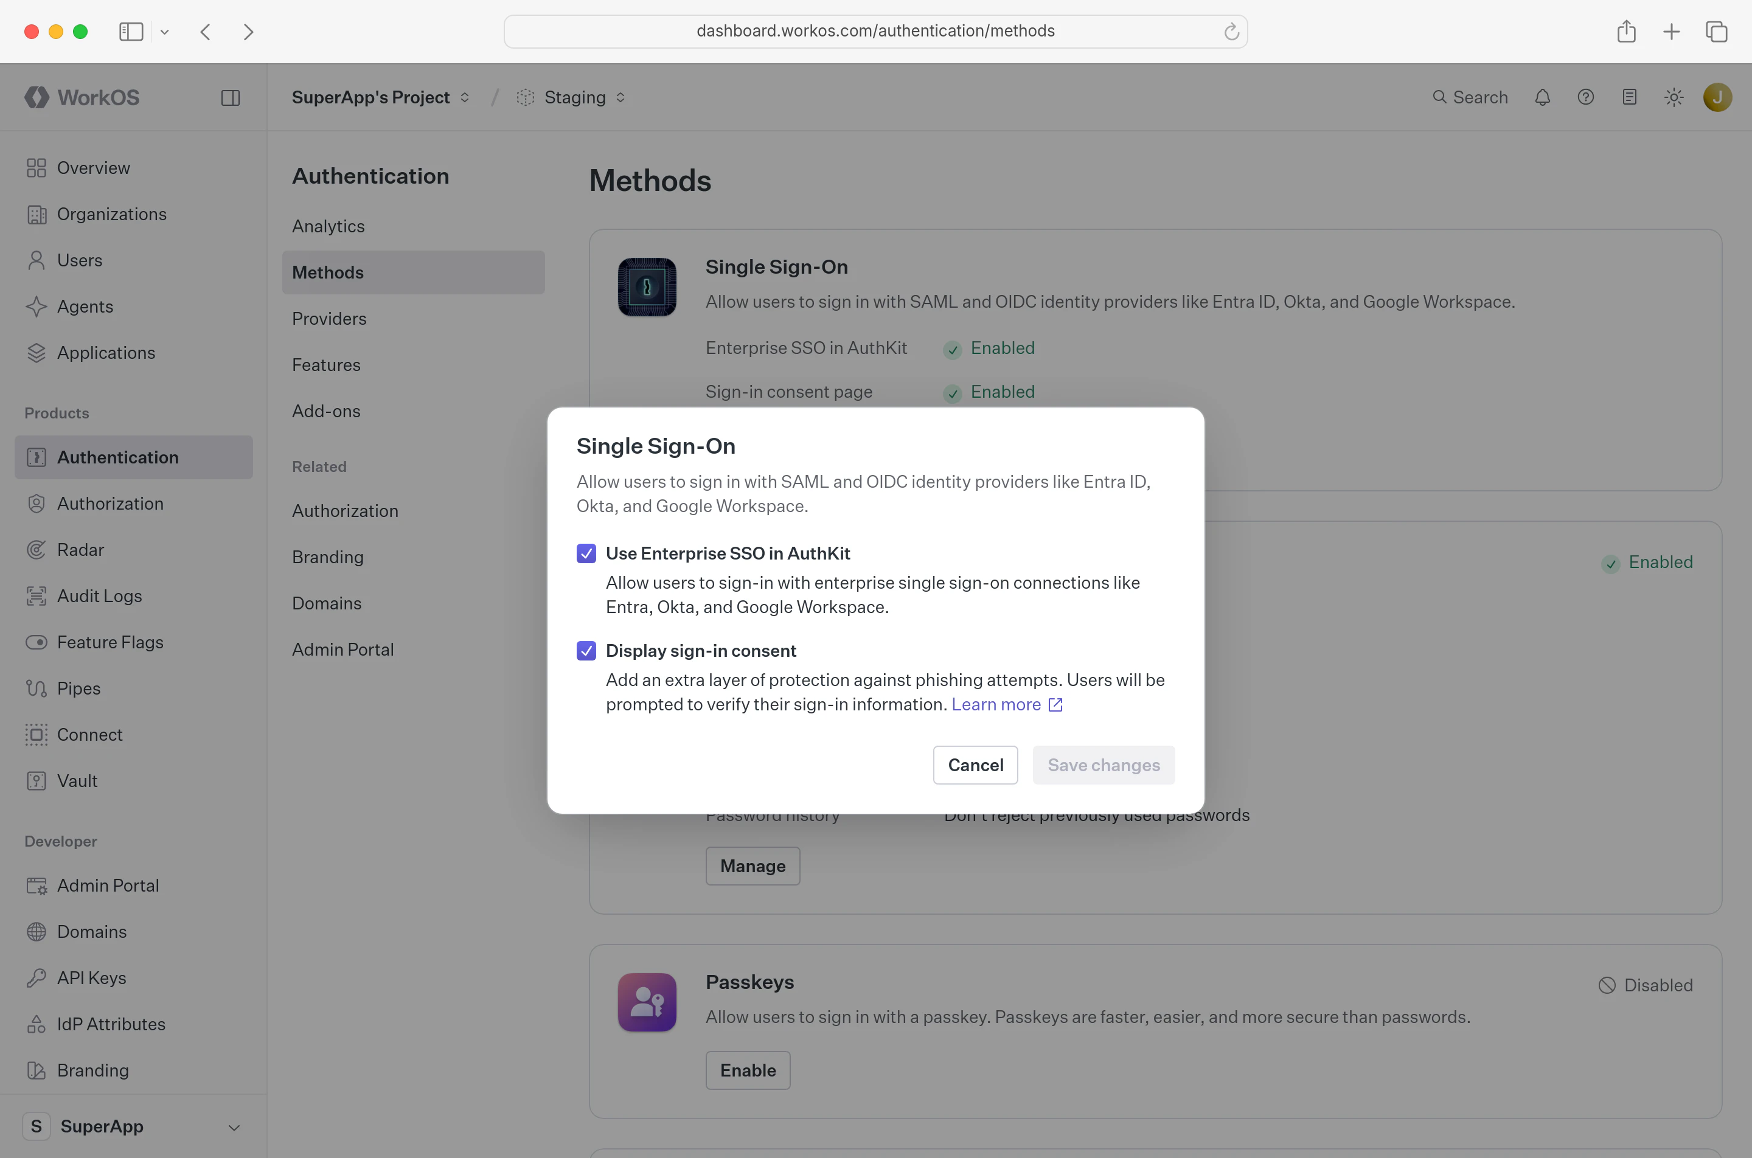Reload the page in address bar

click(1231, 32)
